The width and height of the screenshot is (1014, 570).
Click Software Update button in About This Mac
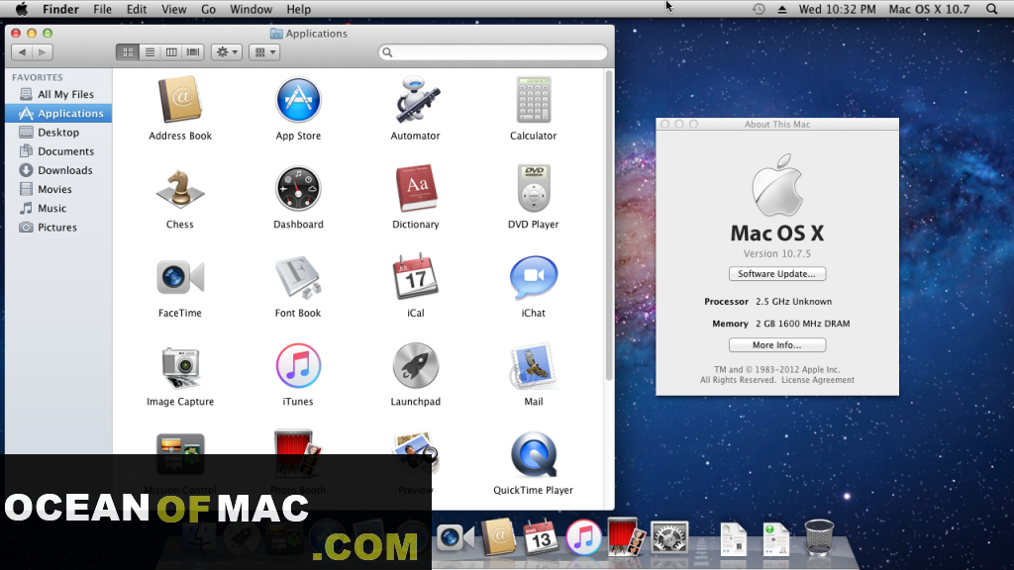coord(776,274)
